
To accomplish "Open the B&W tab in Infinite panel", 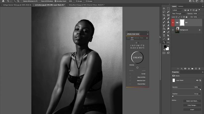I will [x=132, y=38].
